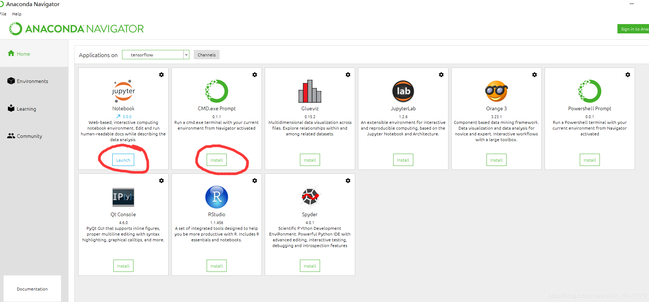Open settings gear on Spyder card
This screenshot has height=302, width=649.
point(348,181)
